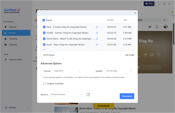Click the edit icon for Niya - A Finale
Screen dimensions: 175x113
tap(97, 27)
